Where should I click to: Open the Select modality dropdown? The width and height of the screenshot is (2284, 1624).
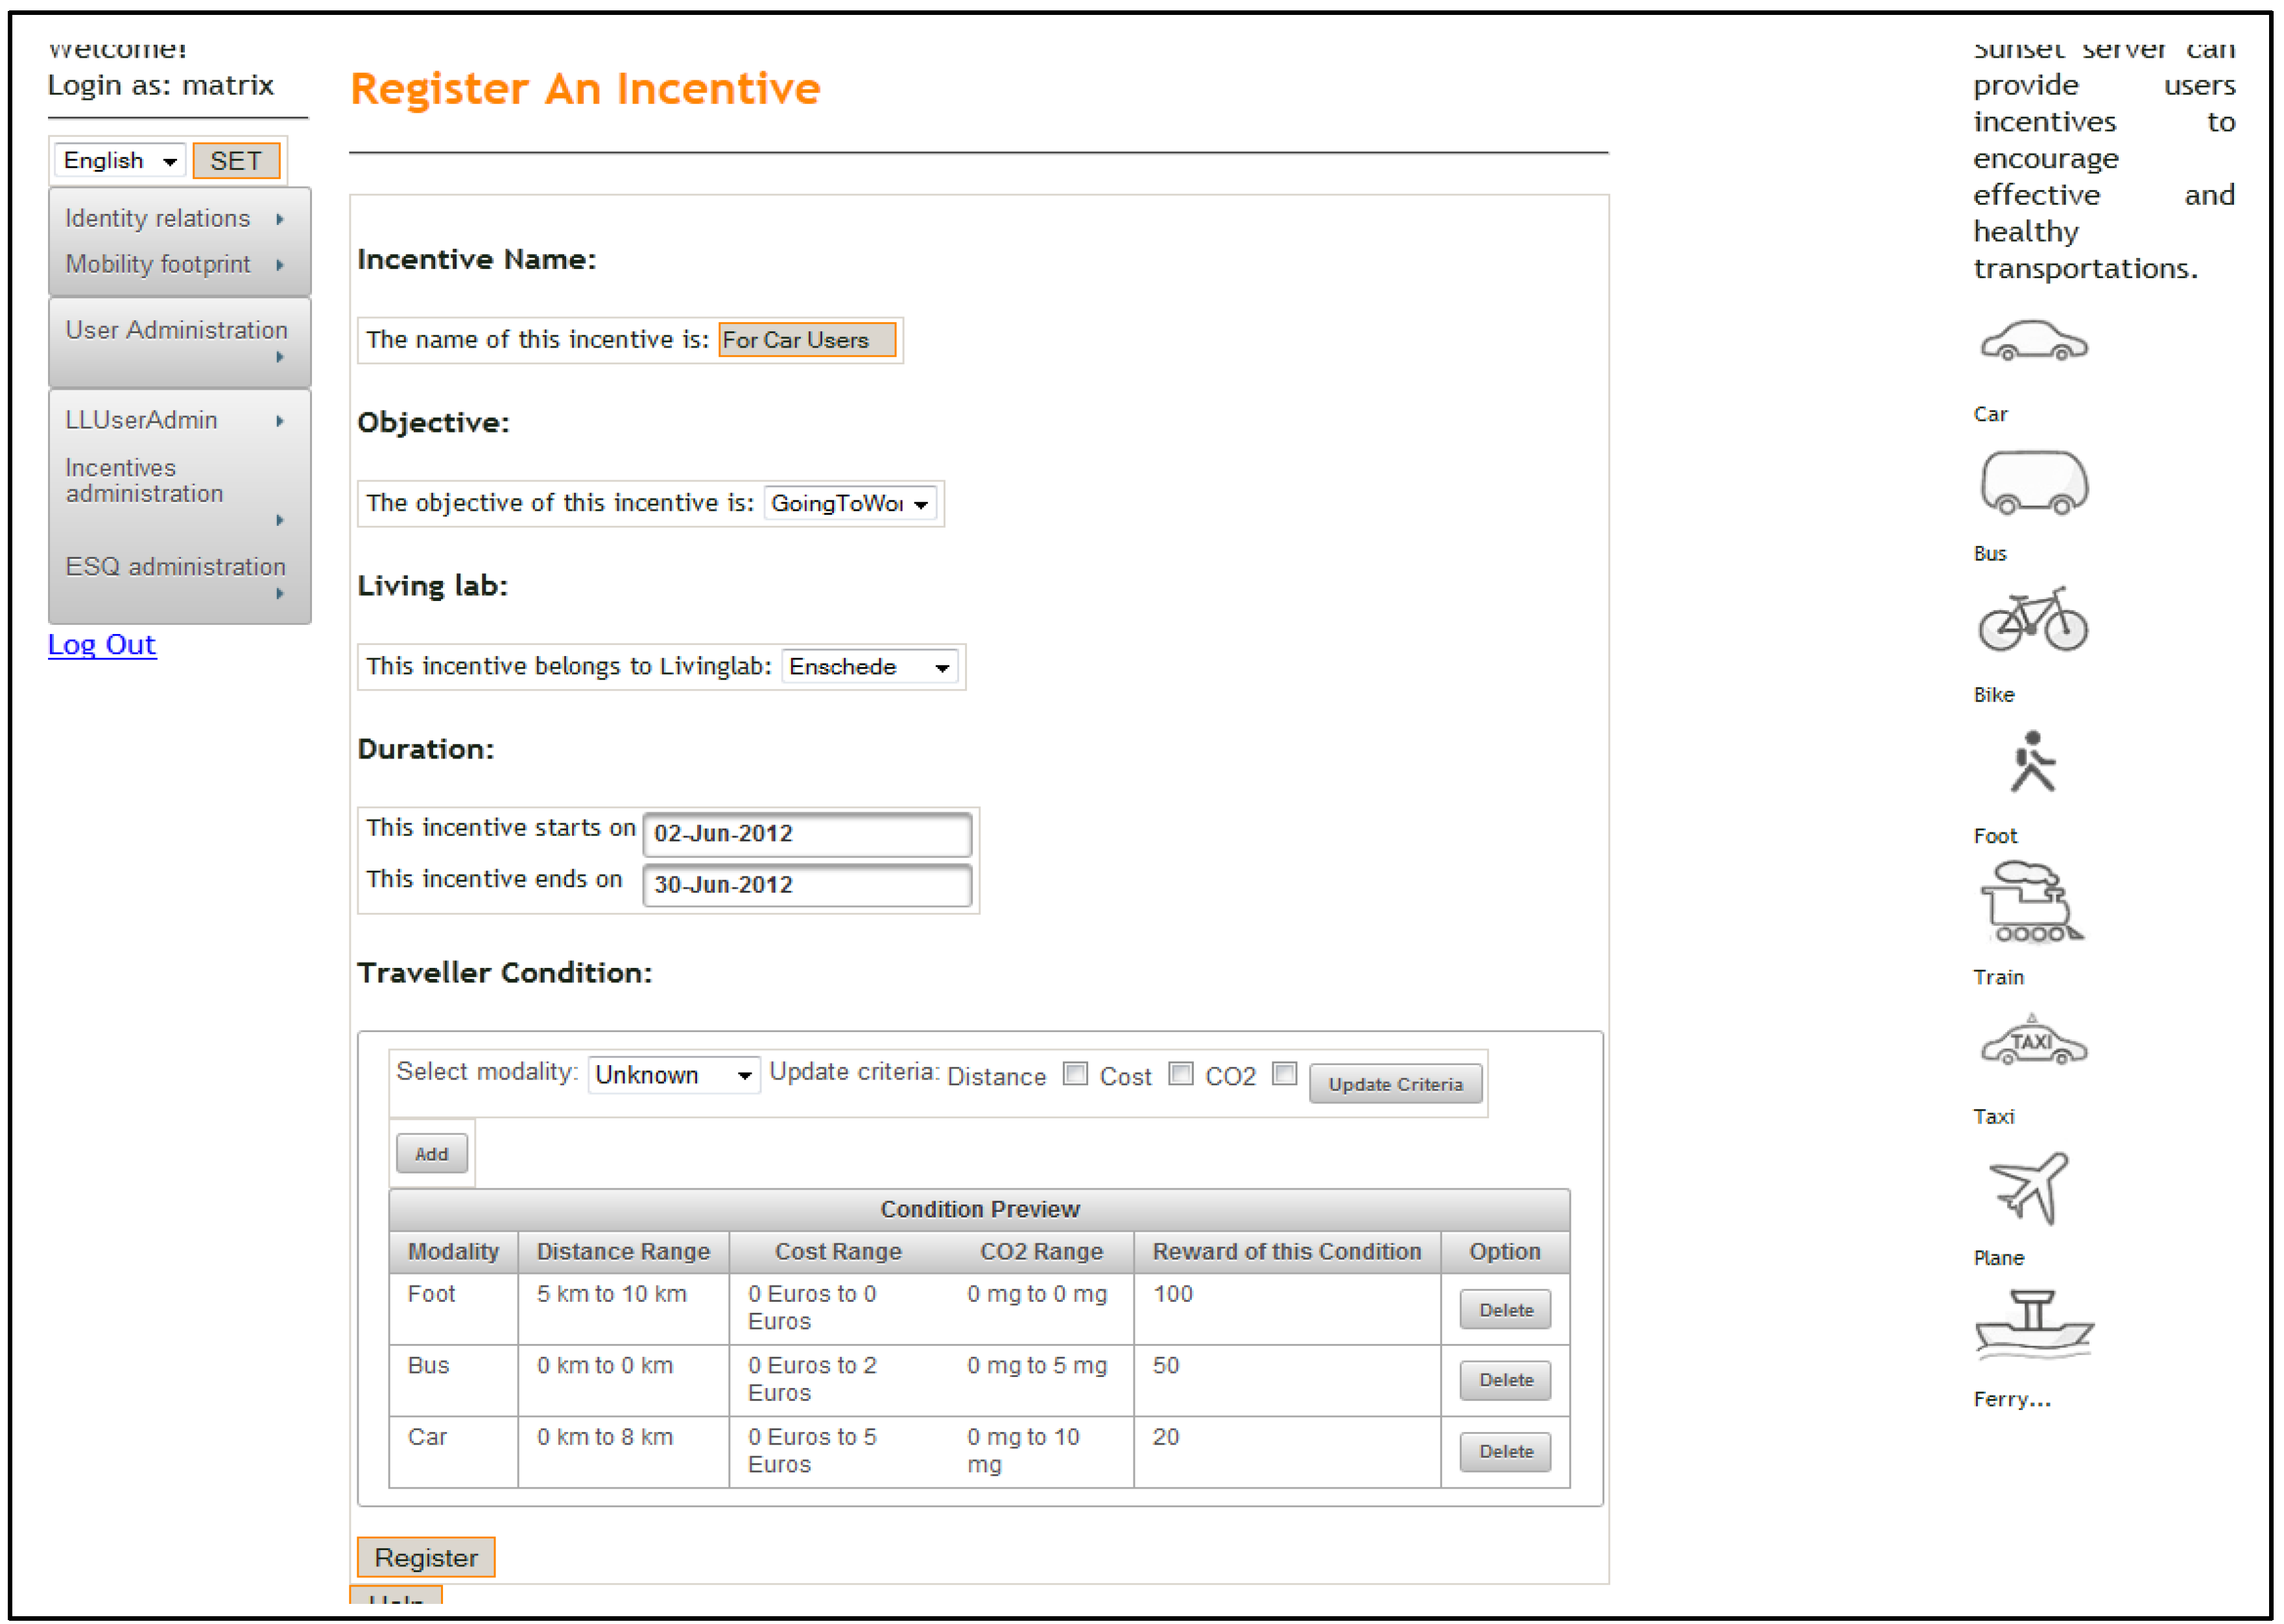tap(674, 1075)
